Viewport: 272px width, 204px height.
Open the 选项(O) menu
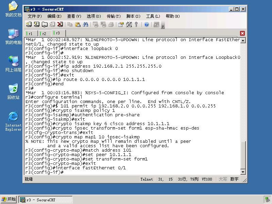[x=94, y=16]
